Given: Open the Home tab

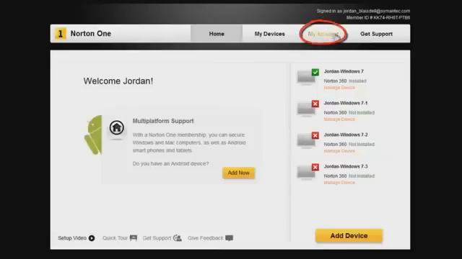Looking at the screenshot, I should (x=217, y=34).
